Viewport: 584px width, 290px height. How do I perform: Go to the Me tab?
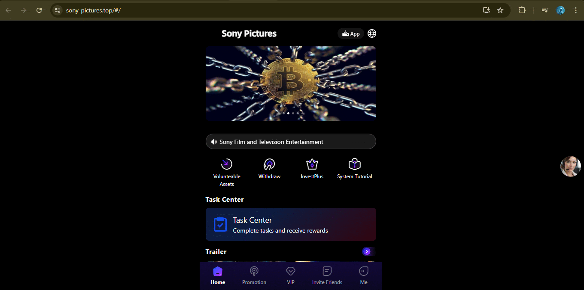(x=364, y=275)
